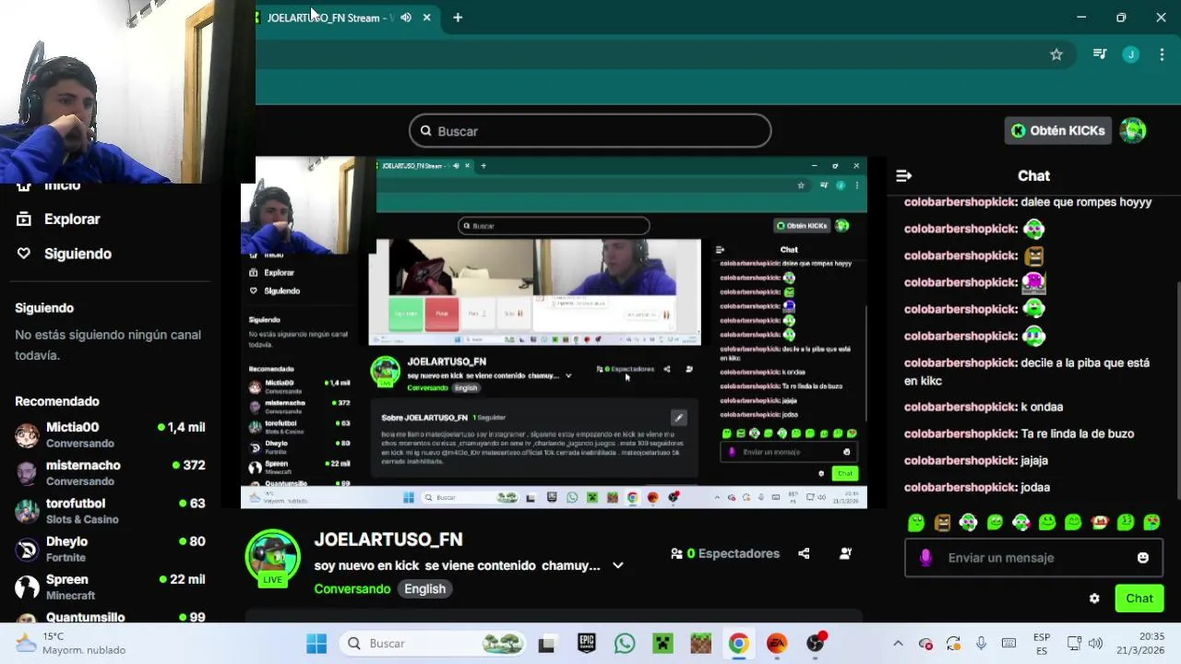
Task: Click the Buscar search field on Kick
Action: point(590,131)
